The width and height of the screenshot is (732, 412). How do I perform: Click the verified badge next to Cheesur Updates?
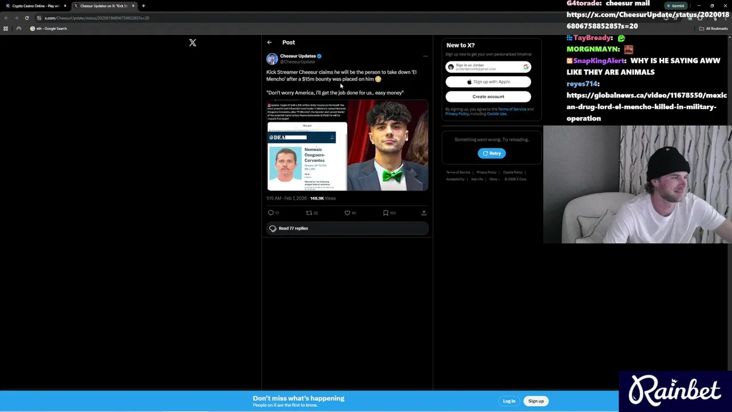pyautogui.click(x=319, y=56)
